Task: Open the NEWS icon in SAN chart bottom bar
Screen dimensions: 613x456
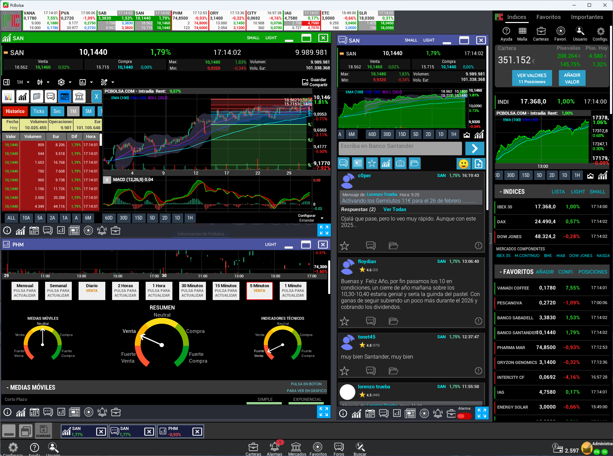Action: pyautogui.click(x=74, y=230)
